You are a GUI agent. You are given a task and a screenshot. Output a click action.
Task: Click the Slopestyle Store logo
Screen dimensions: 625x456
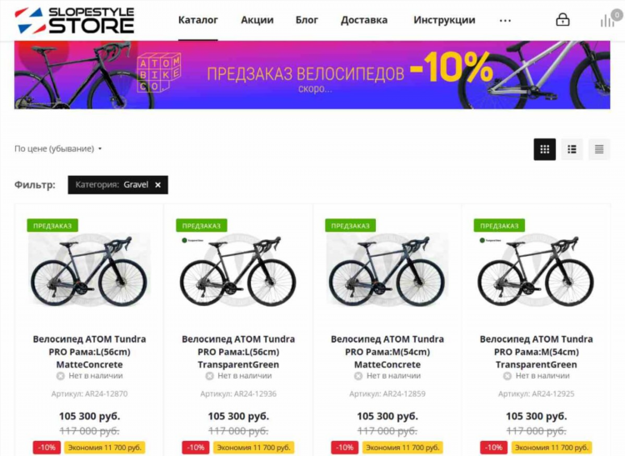(74, 20)
